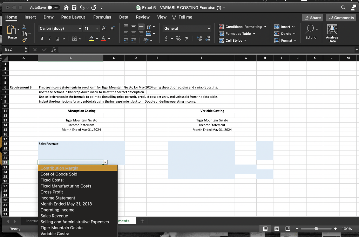This screenshot has width=359, height=237.
Task: Toggle center horizontal alignment
Action: point(134,34)
